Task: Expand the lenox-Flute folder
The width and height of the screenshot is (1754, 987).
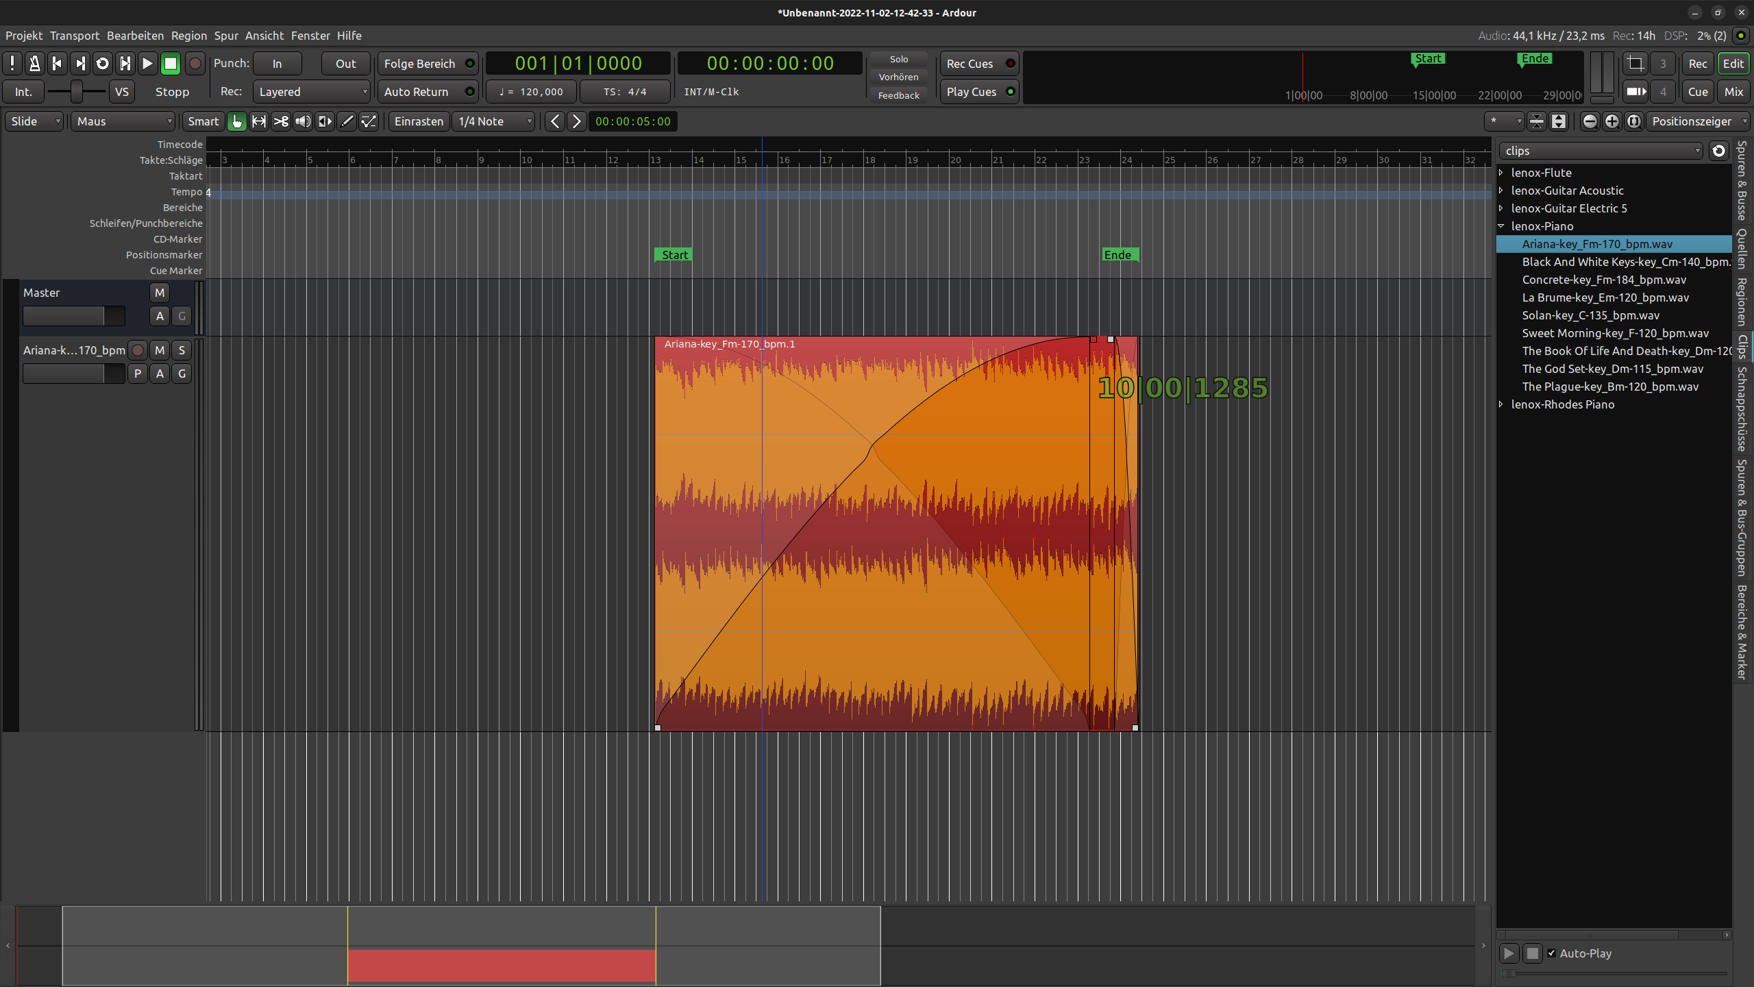Action: coord(1501,173)
